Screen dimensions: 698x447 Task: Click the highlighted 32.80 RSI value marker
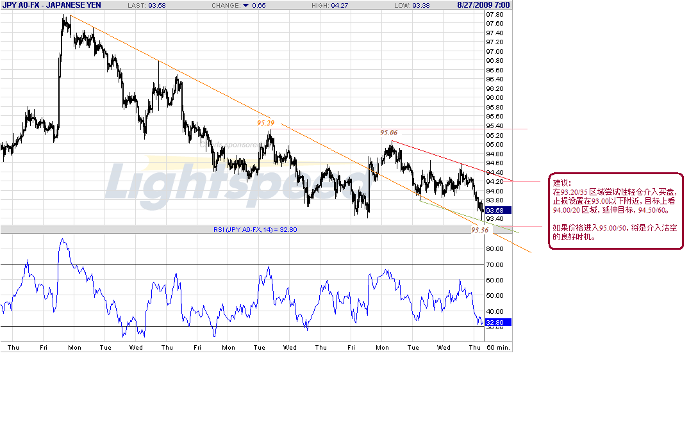pyautogui.click(x=497, y=323)
